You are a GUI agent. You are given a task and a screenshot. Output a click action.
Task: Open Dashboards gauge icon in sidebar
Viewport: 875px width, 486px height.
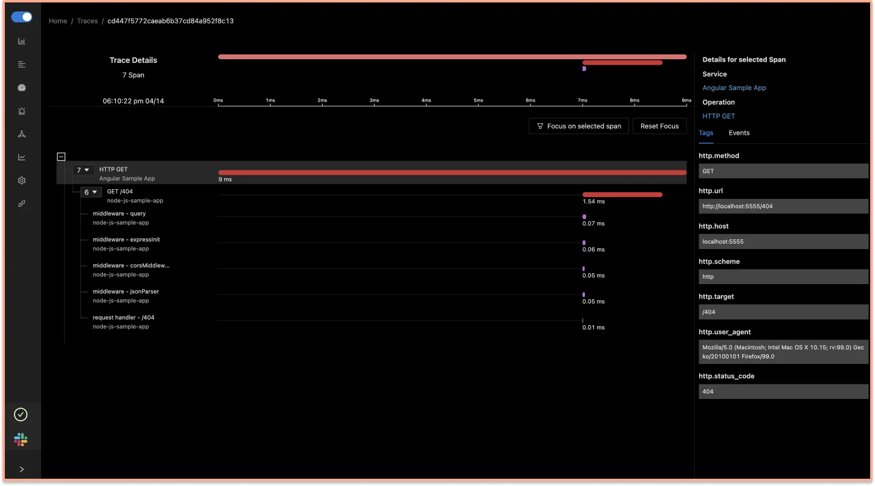pos(22,88)
